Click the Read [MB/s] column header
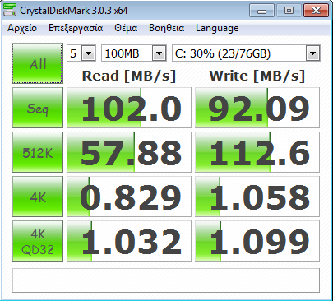This screenshot has width=333, height=301. (x=129, y=76)
